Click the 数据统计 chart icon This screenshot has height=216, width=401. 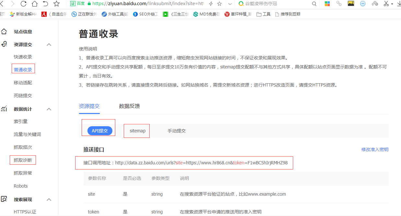(4, 109)
